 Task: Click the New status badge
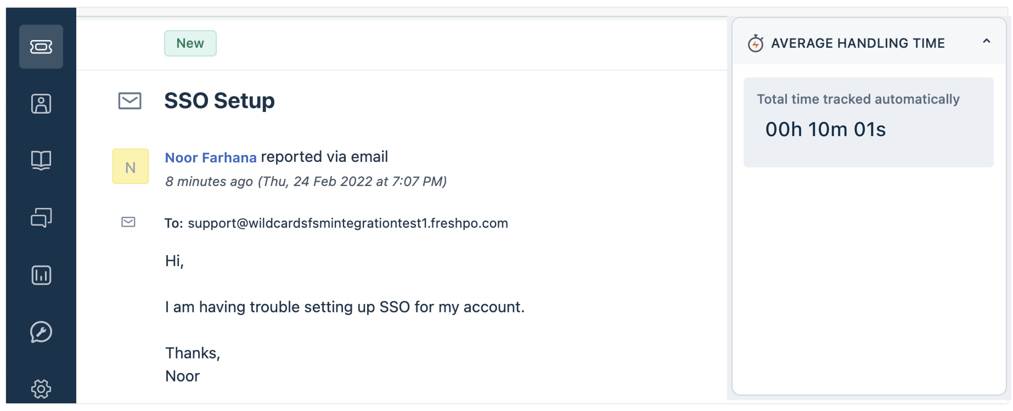pos(190,43)
